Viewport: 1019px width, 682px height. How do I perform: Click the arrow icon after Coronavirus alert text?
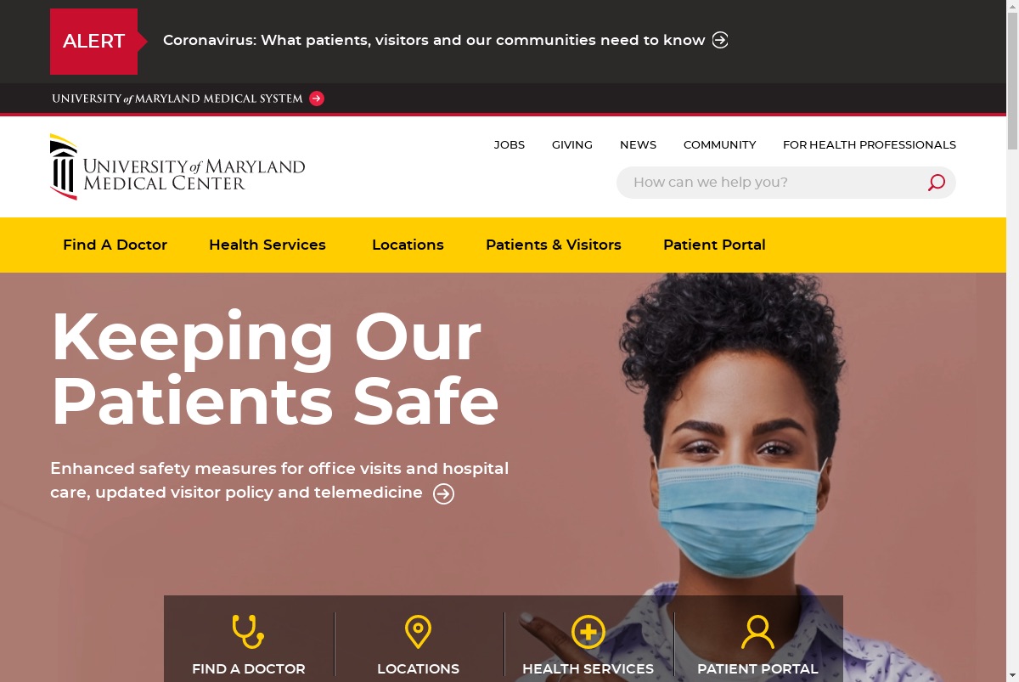[x=720, y=40]
